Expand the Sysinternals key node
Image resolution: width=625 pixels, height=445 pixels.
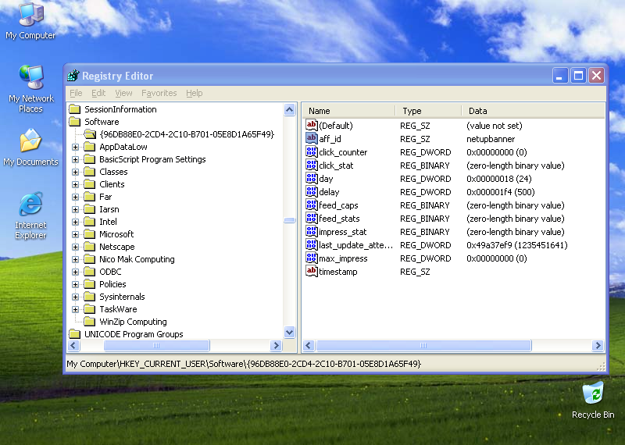[x=76, y=297]
